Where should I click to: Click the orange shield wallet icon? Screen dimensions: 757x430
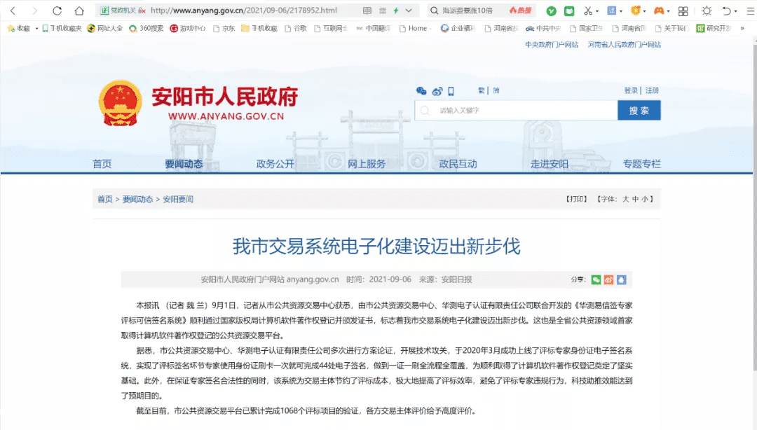coord(636,11)
